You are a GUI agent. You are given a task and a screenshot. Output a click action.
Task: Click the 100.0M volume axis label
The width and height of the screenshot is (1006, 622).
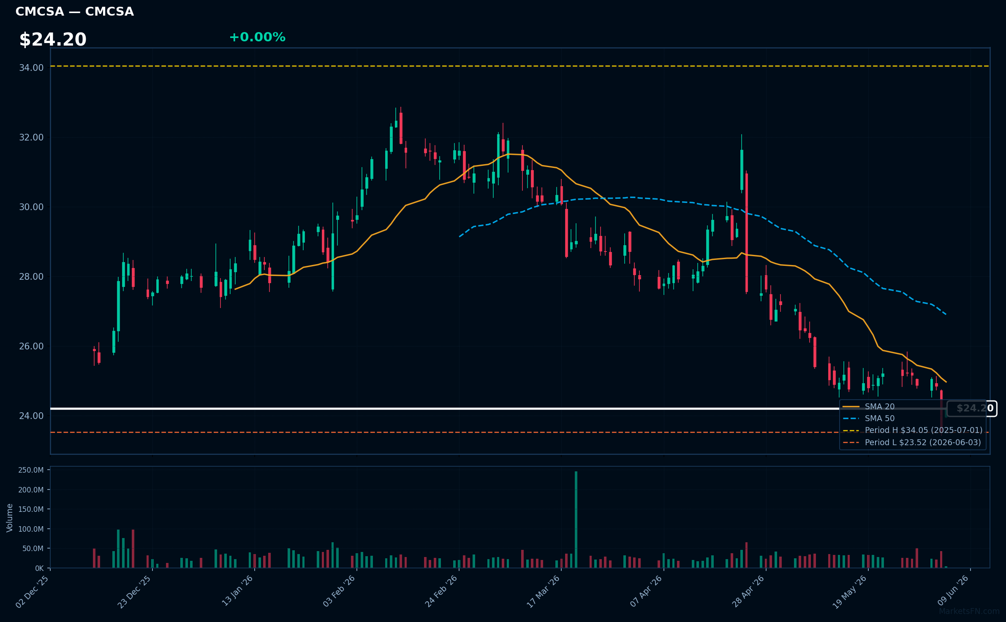pyautogui.click(x=31, y=529)
